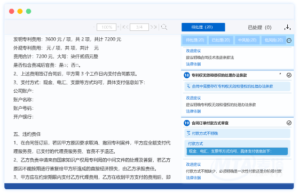
Task: Click line 支付方式：现金、电汇、支票
Action: tap(79, 83)
